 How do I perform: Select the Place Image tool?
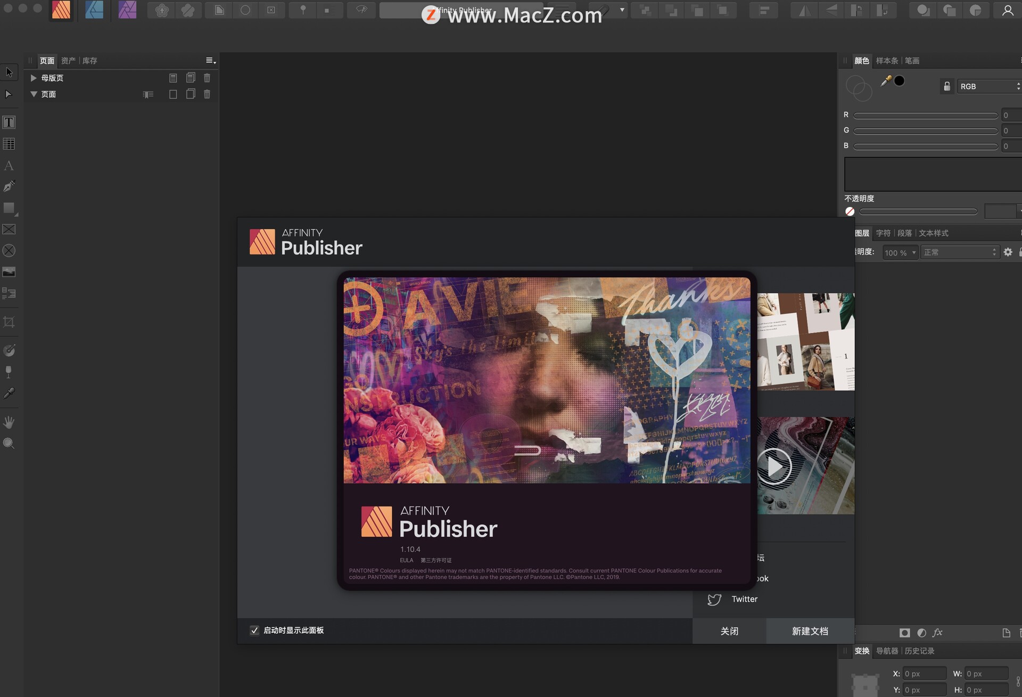9,272
